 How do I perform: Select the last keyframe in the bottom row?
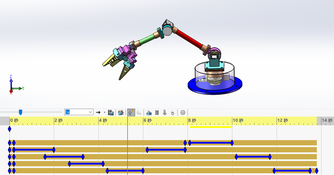[317, 171]
